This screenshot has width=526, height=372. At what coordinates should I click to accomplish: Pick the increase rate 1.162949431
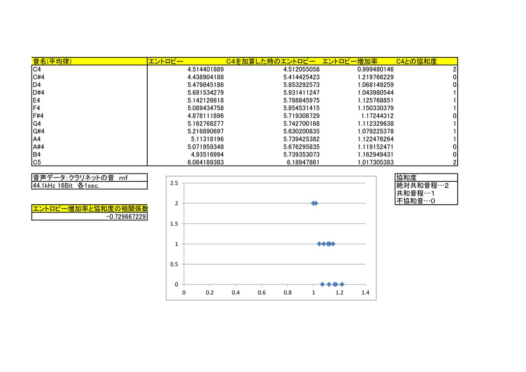click(x=375, y=155)
